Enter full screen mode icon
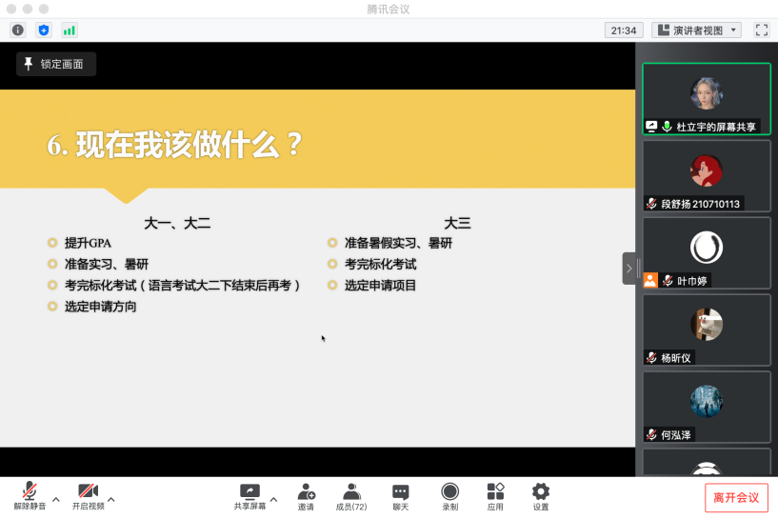 [761, 30]
